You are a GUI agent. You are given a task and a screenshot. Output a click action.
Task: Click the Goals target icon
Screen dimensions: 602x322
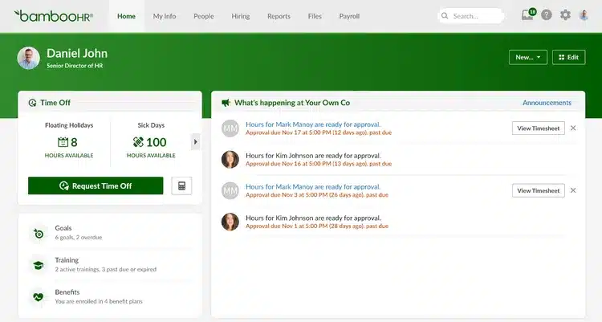[39, 233]
